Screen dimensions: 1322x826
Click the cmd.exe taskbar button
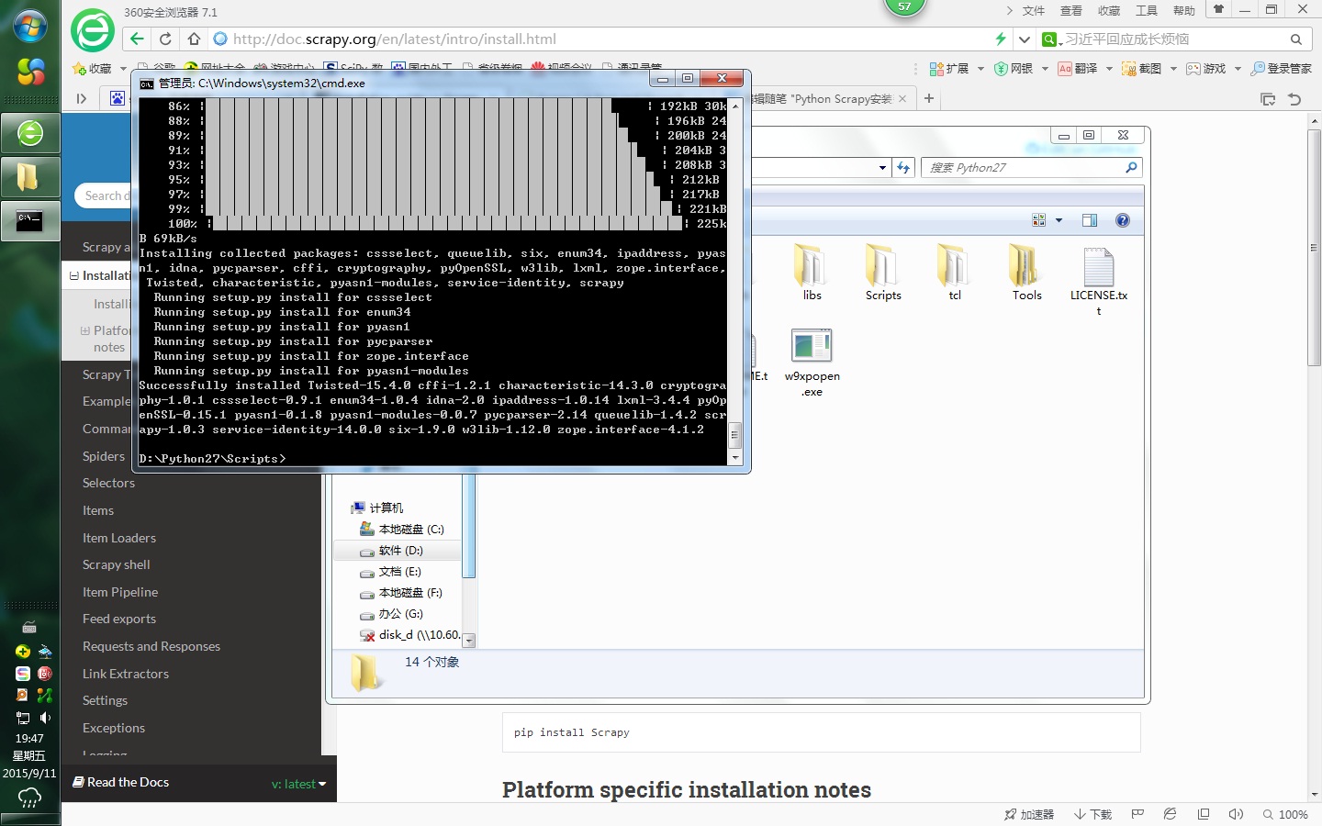(x=30, y=221)
